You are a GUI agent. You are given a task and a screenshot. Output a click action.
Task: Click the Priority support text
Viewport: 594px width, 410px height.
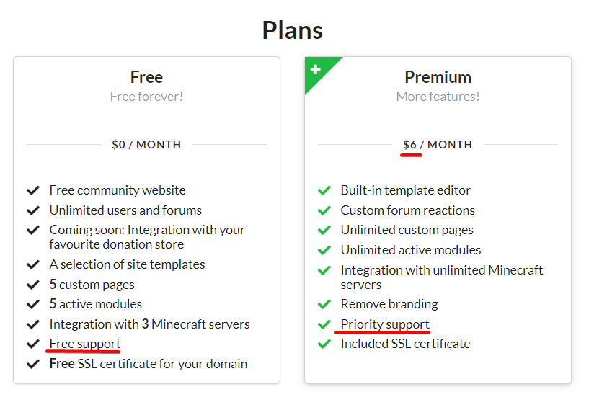(385, 324)
